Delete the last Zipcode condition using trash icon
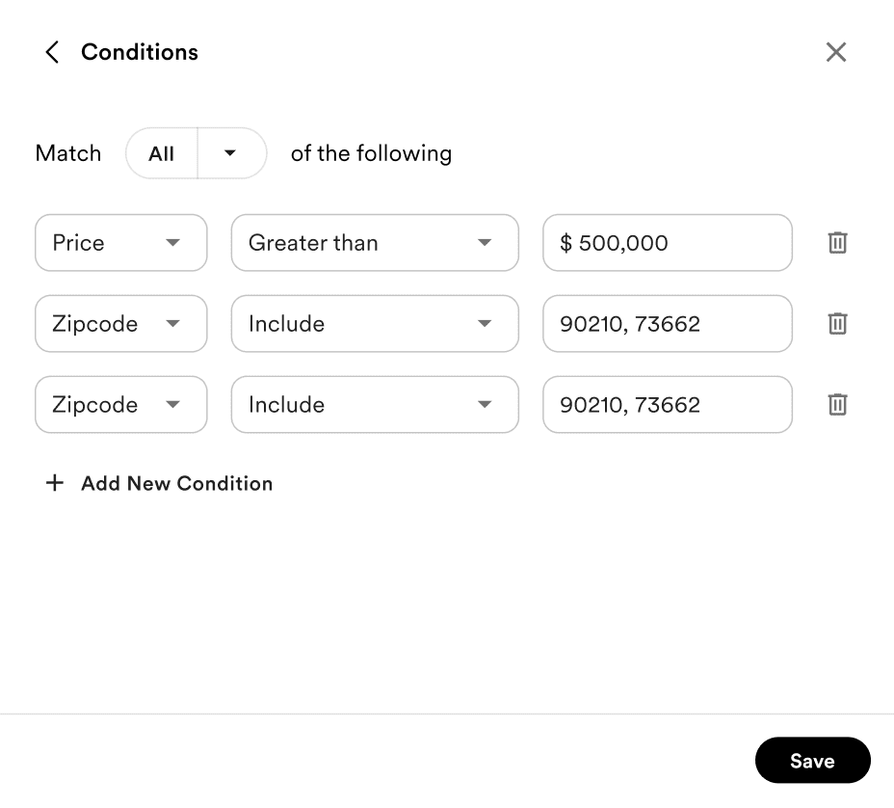The image size is (894, 808). tap(838, 405)
